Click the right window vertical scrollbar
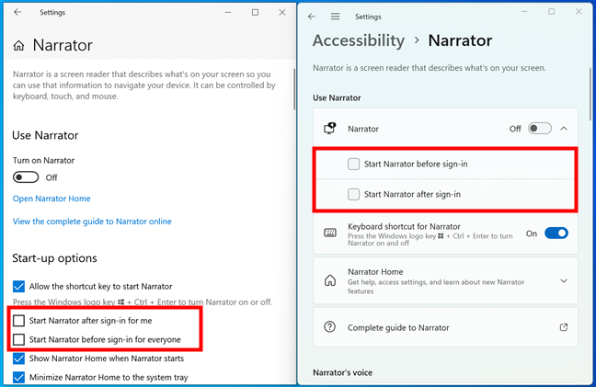Image resolution: width=596 pixels, height=387 pixels. [x=590, y=95]
